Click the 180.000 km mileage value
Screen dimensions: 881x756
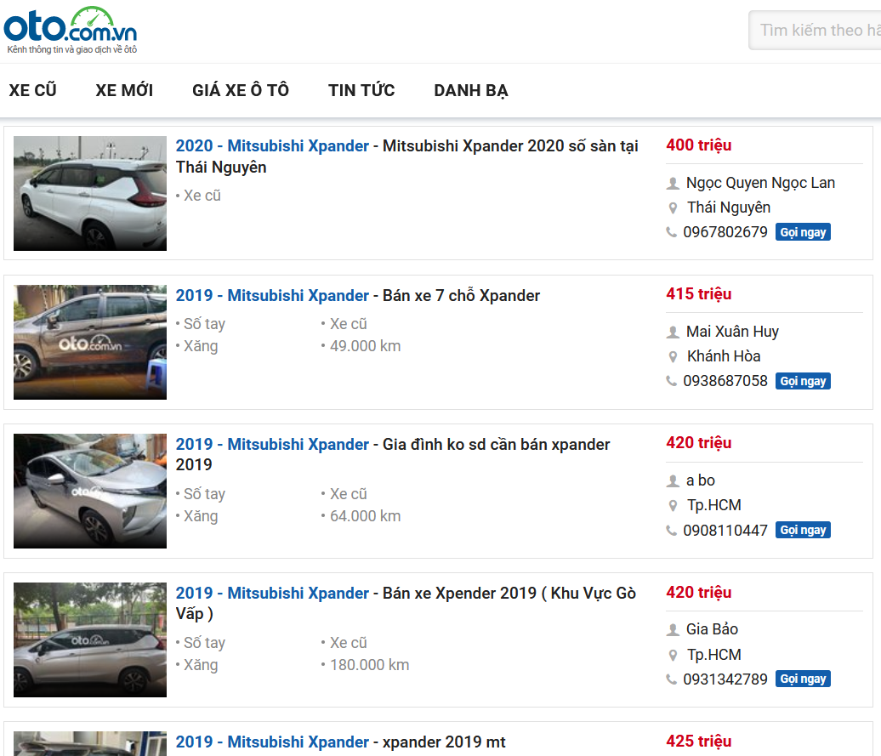tap(370, 665)
